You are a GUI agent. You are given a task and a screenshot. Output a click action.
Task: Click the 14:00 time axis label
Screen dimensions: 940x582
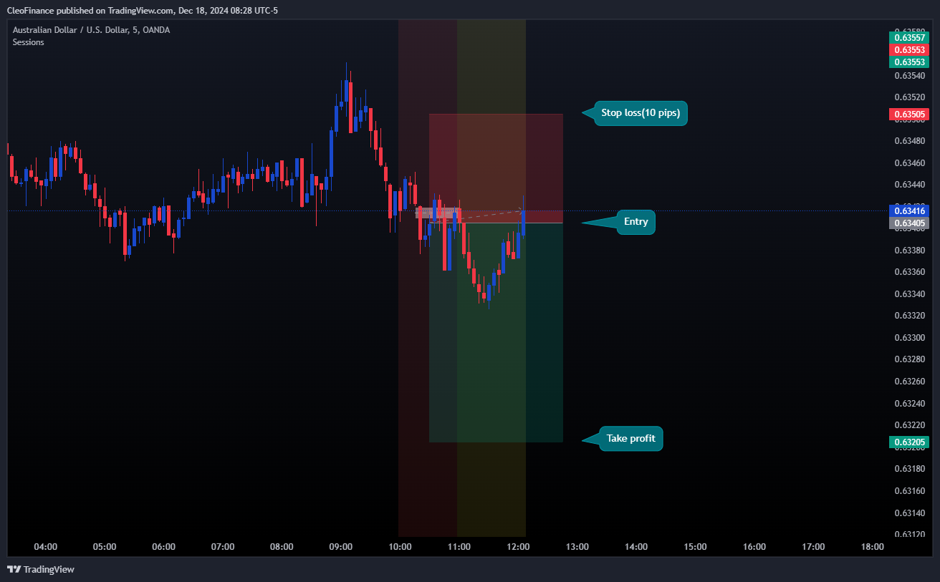(x=636, y=547)
